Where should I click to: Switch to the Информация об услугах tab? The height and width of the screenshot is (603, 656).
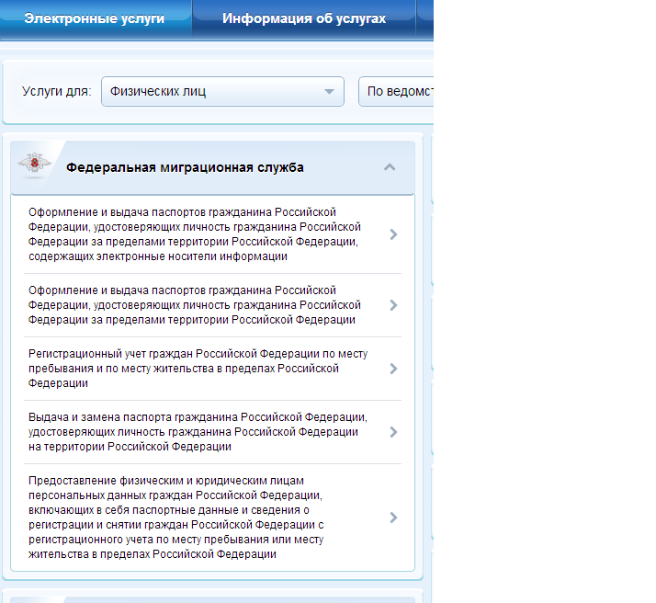(303, 18)
